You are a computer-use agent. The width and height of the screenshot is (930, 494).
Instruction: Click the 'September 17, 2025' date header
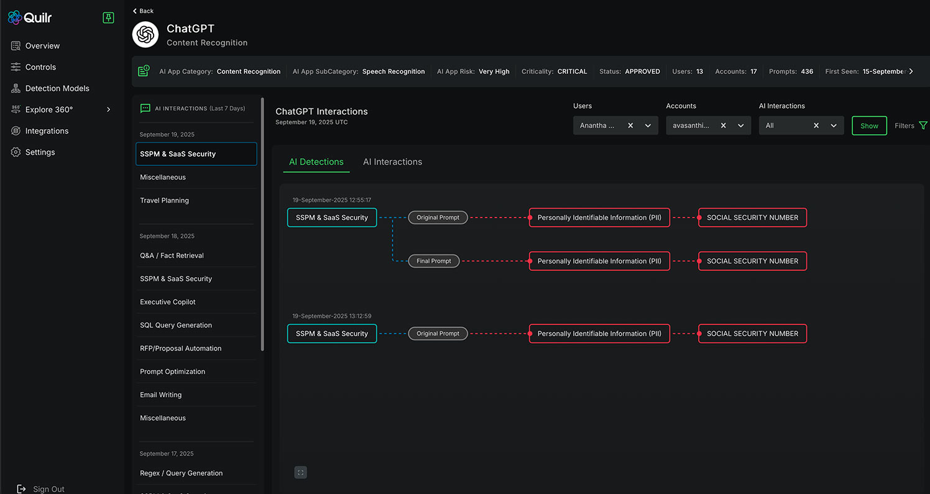167,454
